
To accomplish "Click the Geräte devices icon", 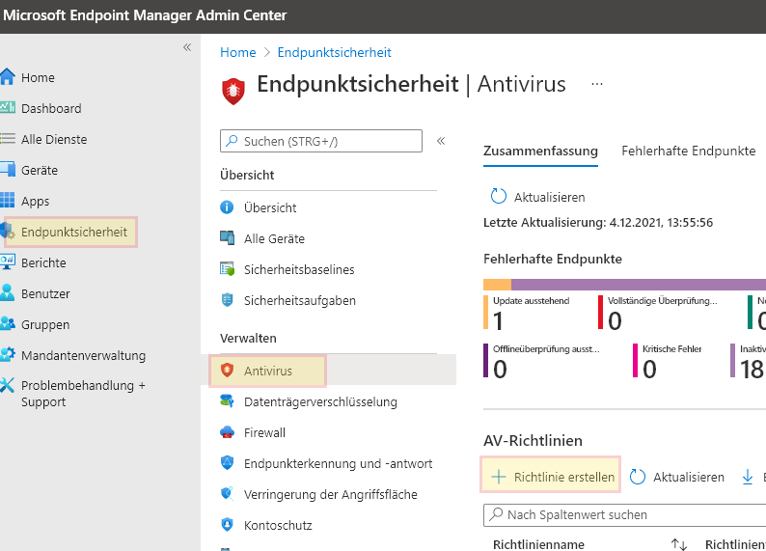I will point(8,170).
